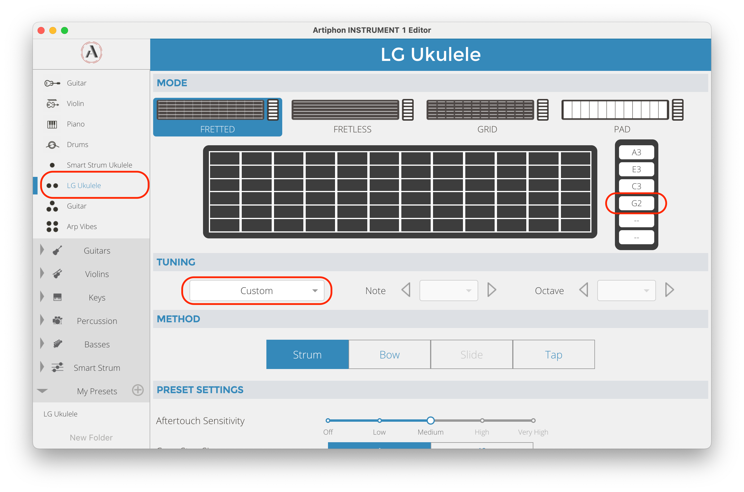Open LG Ukulele under My Presets
Screen dimensions: 744x492
click(60, 414)
